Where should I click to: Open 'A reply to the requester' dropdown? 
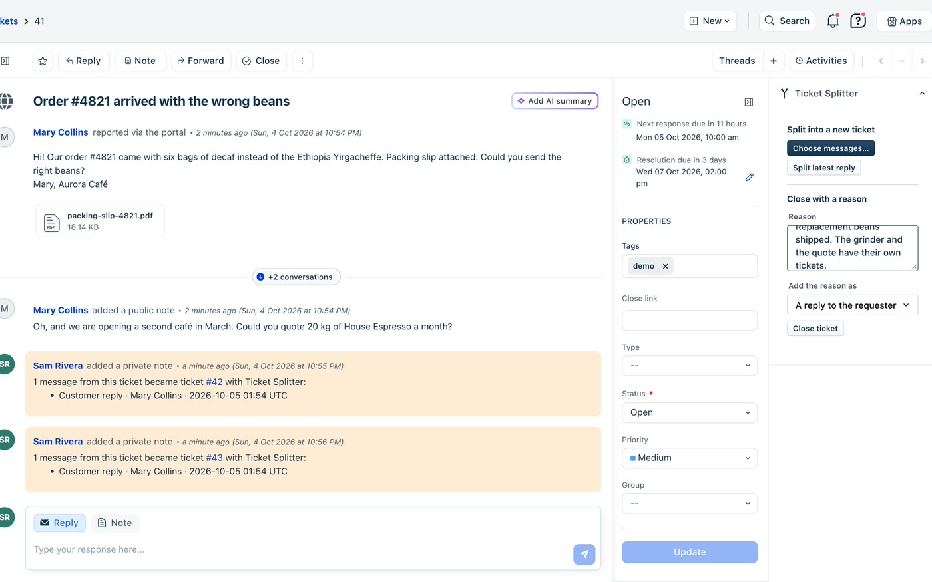pyautogui.click(x=852, y=305)
